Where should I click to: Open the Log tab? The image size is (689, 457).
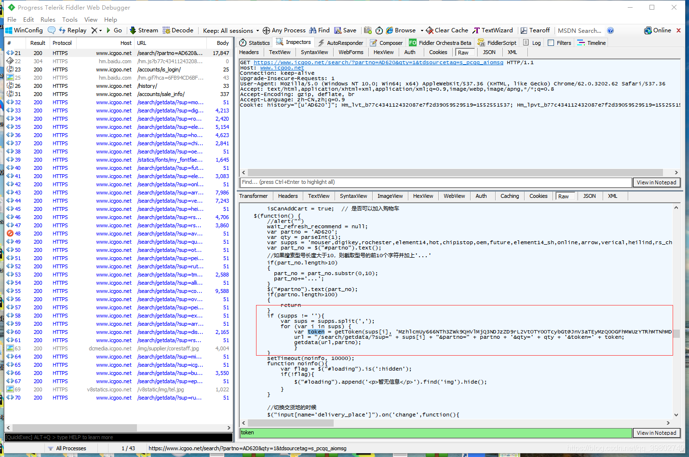pos(532,43)
